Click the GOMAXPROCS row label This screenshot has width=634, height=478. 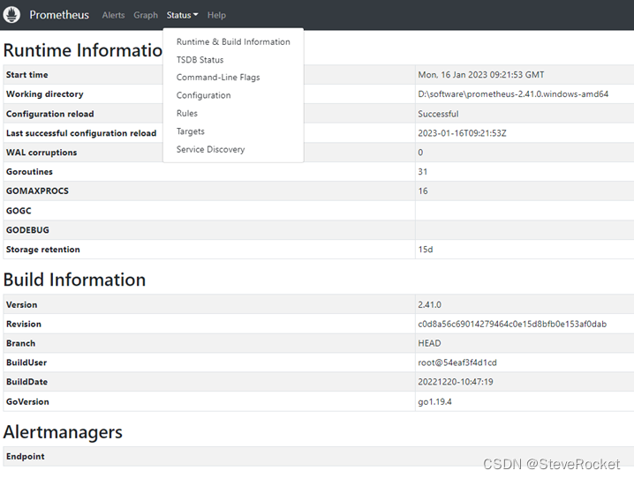[37, 191]
